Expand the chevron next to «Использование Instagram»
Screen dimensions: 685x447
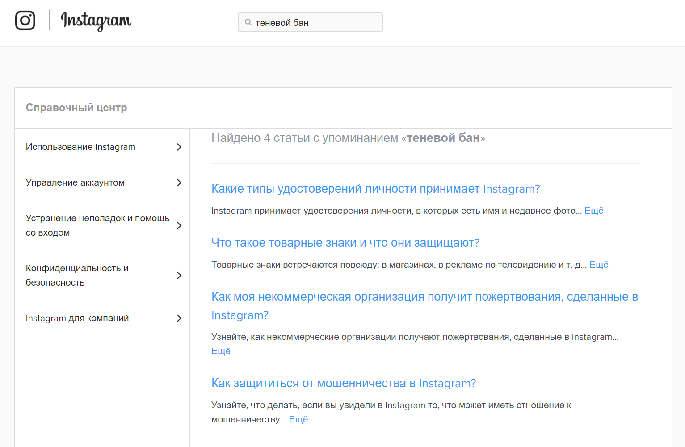coord(179,147)
